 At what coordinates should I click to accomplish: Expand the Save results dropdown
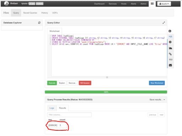click(157, 100)
